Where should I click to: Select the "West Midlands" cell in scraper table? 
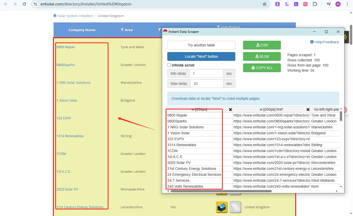324,180
